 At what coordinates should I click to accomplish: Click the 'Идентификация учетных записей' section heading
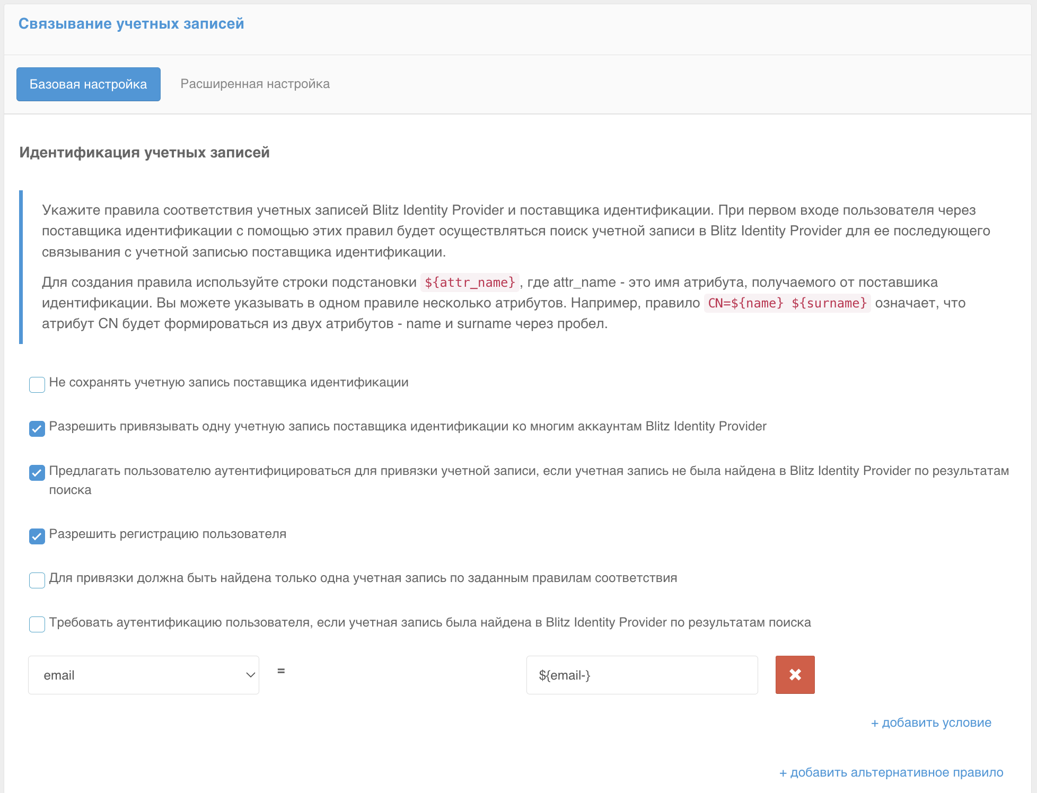coord(144,153)
